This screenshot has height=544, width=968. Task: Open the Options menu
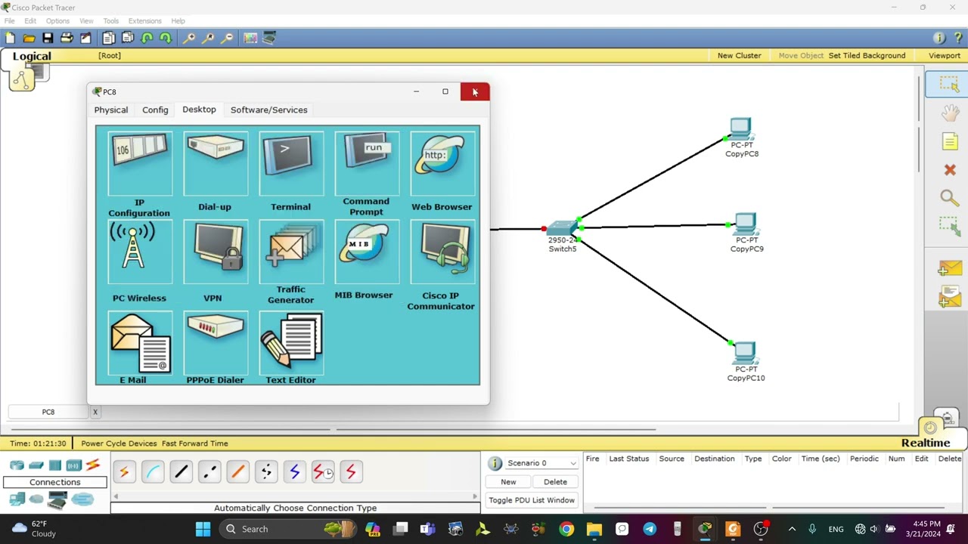[57, 20]
